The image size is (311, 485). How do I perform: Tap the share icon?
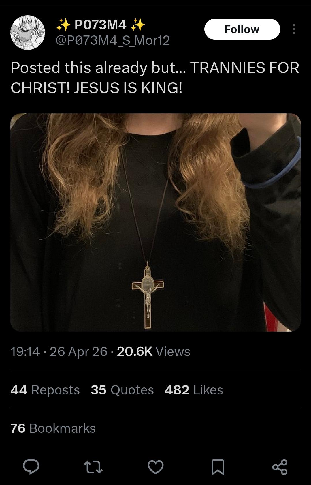[280, 467]
